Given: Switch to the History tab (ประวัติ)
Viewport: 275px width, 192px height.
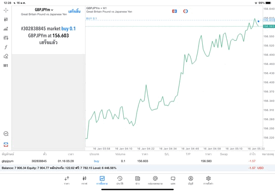Looking at the screenshot, I should click(x=119, y=180).
